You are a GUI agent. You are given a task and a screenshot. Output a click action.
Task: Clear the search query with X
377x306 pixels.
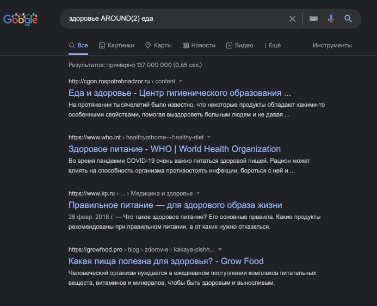[292, 19]
